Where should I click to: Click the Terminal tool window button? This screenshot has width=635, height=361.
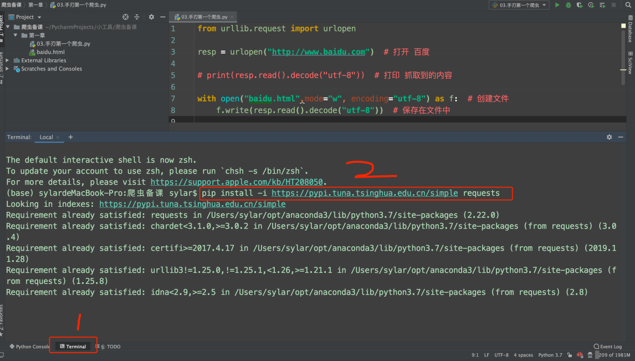point(73,347)
